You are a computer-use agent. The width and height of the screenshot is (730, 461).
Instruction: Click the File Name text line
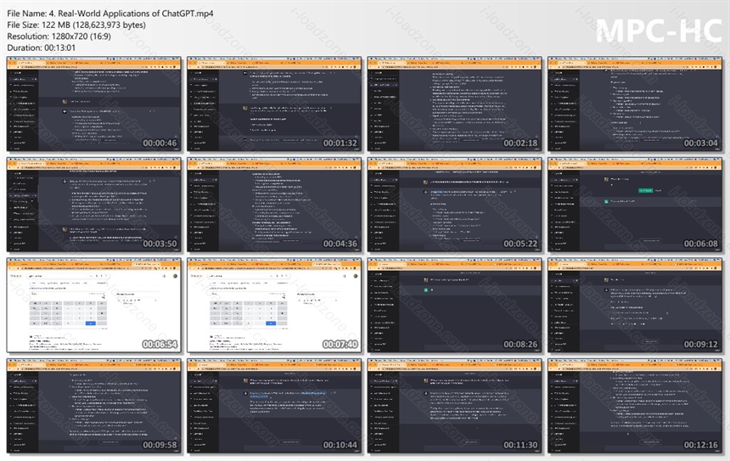point(110,14)
